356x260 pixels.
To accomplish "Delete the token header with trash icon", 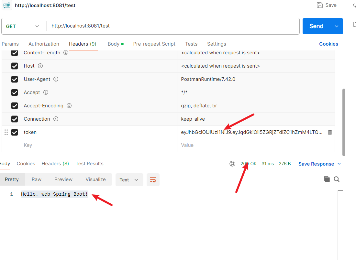I will click(330, 132).
